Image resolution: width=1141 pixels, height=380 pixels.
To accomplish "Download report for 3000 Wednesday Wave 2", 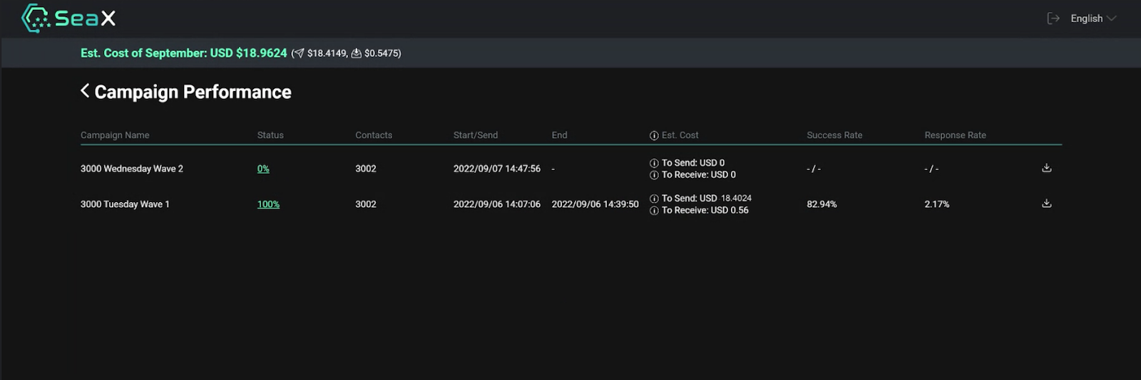I will coord(1046,168).
